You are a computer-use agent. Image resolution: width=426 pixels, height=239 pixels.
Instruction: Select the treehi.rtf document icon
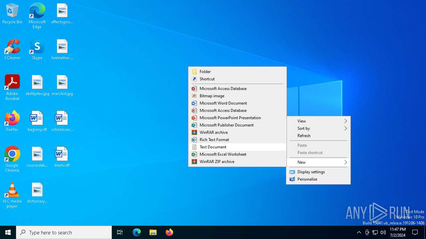click(x=62, y=157)
